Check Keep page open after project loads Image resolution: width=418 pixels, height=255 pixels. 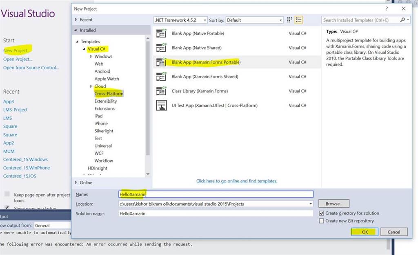point(7,194)
